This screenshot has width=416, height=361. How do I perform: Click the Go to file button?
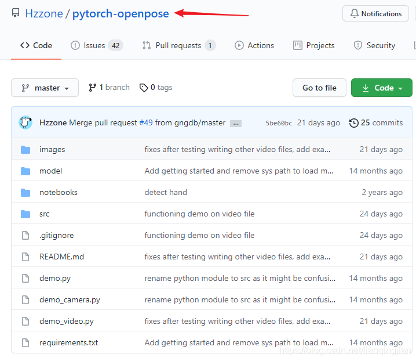click(319, 88)
